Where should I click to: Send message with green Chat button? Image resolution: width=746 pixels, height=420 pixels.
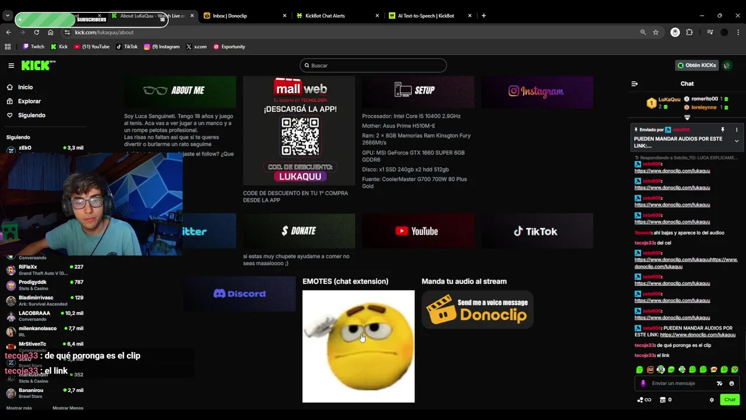(730, 400)
